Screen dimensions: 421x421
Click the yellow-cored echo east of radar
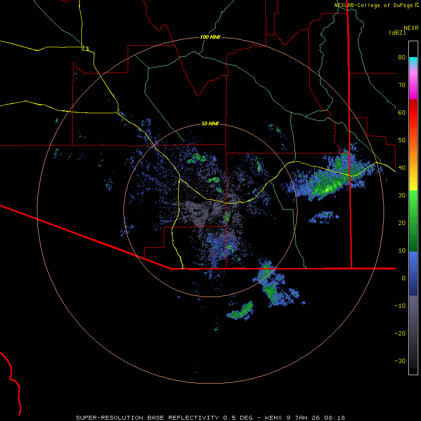(x=327, y=190)
